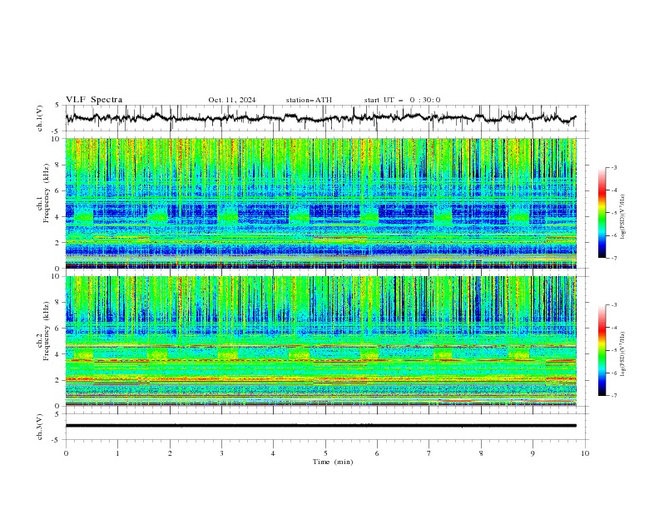
Task: Click the ch.2 colorbar 'log(PSD)(V²/Hz)' label
Action: 623,354
